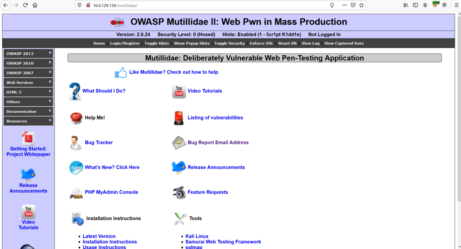Open Home in the top menu bar
The width and height of the screenshot is (461, 249).
click(x=99, y=43)
